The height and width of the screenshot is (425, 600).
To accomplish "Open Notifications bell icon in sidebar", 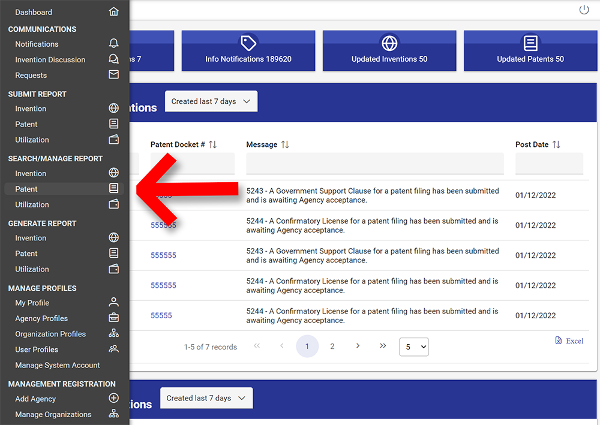I will [113, 44].
